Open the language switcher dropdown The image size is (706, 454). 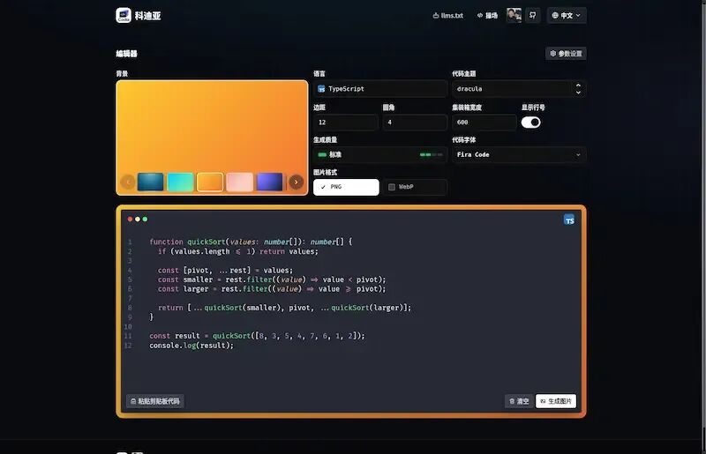tap(567, 15)
